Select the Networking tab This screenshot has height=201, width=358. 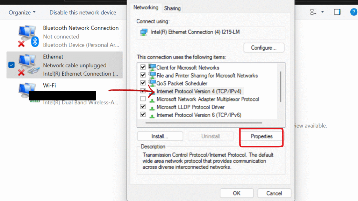point(146,8)
